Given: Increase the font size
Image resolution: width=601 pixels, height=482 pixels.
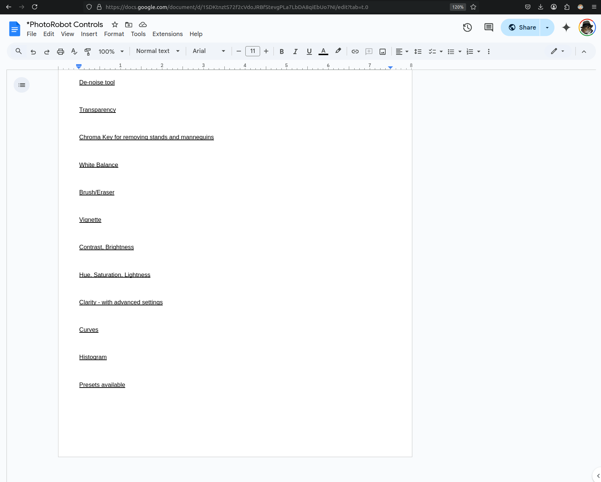Looking at the screenshot, I should [266, 52].
